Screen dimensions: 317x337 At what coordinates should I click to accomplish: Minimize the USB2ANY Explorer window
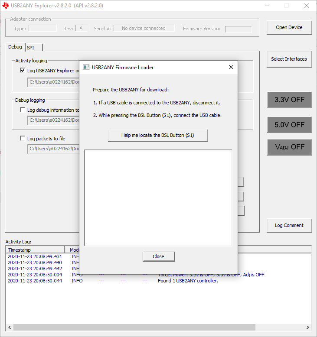[x=267, y=6]
